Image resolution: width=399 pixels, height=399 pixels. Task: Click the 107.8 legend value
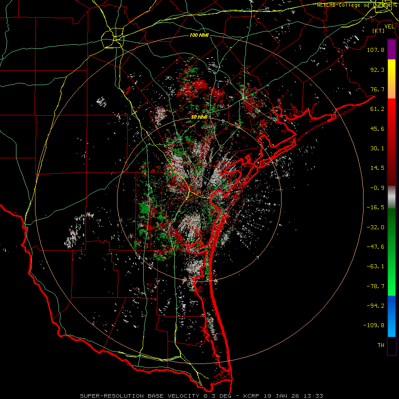pyautogui.click(x=376, y=50)
